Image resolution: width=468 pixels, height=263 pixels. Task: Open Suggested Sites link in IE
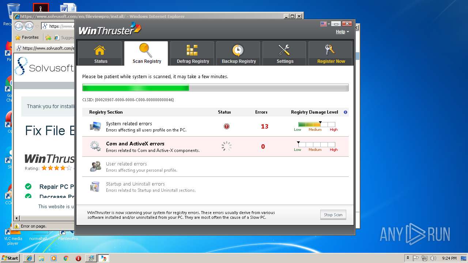64,37
